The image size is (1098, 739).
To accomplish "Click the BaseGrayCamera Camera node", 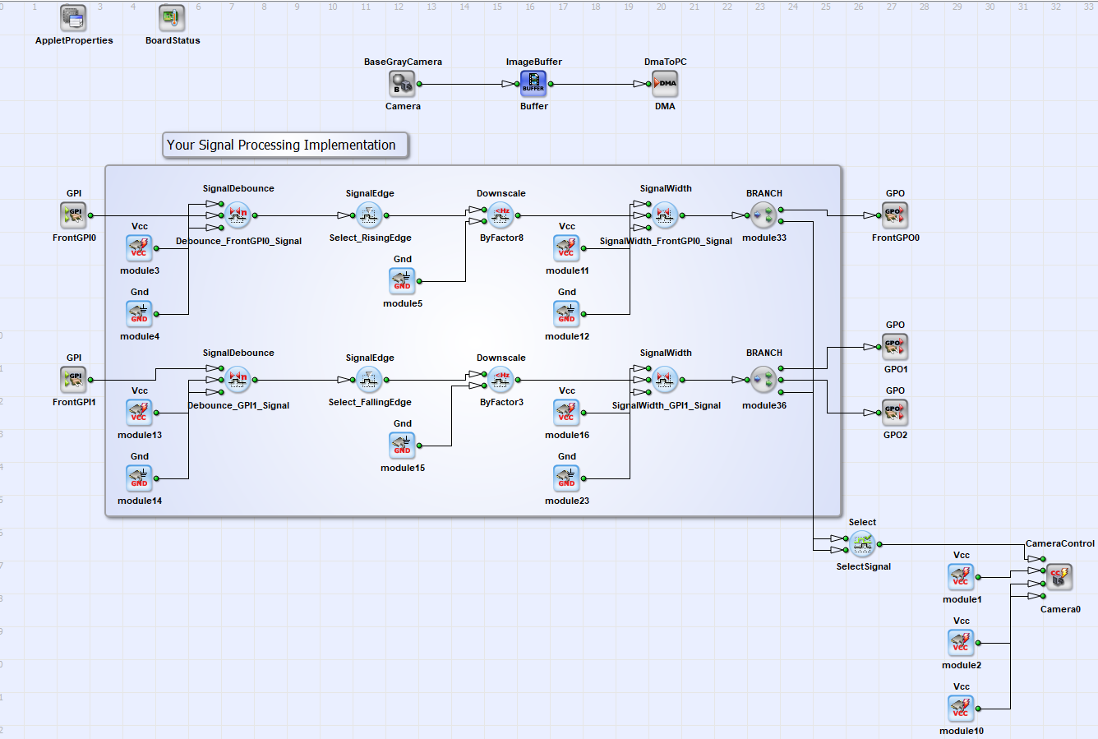I will coord(403,84).
